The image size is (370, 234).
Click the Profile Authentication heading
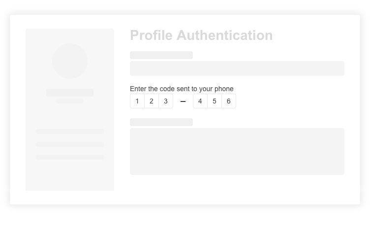[x=201, y=35]
